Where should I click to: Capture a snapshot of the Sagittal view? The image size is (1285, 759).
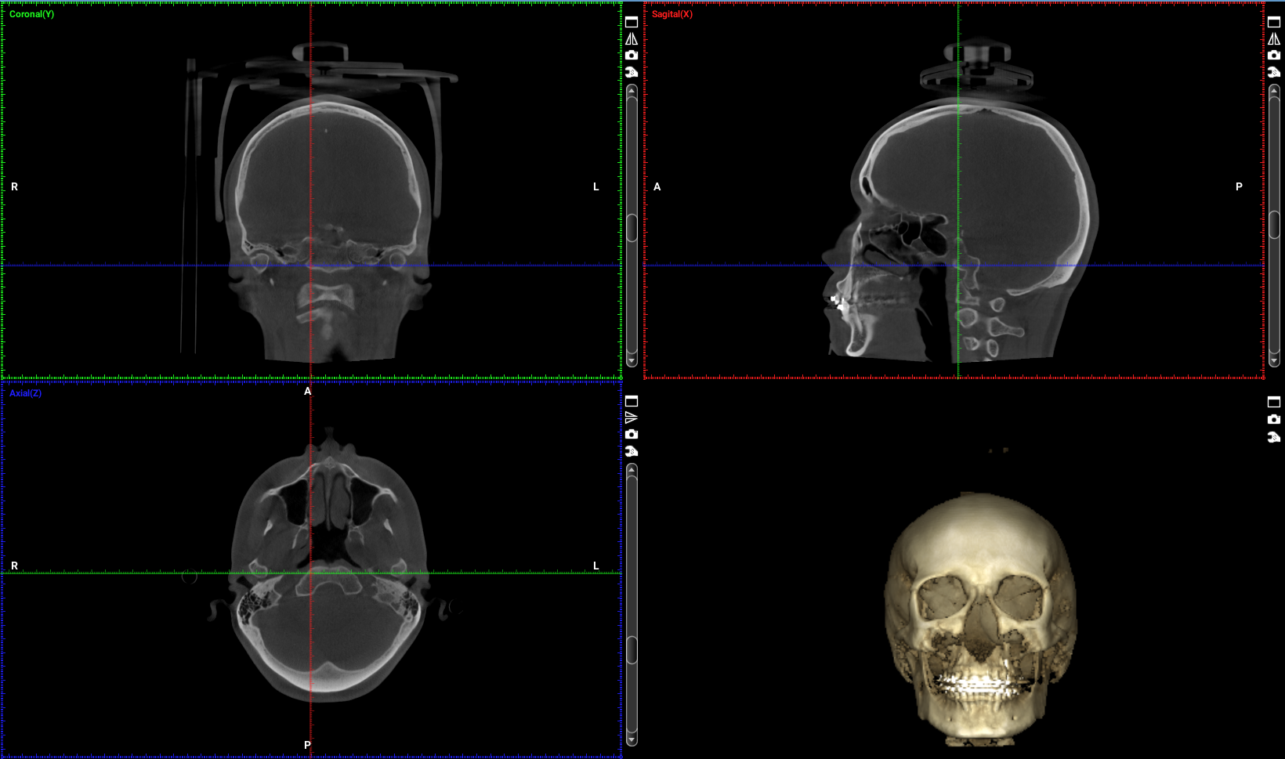pos(1274,55)
